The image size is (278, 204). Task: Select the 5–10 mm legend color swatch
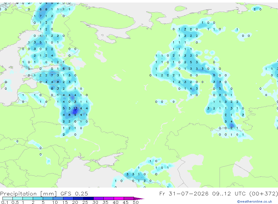click(x=48, y=198)
